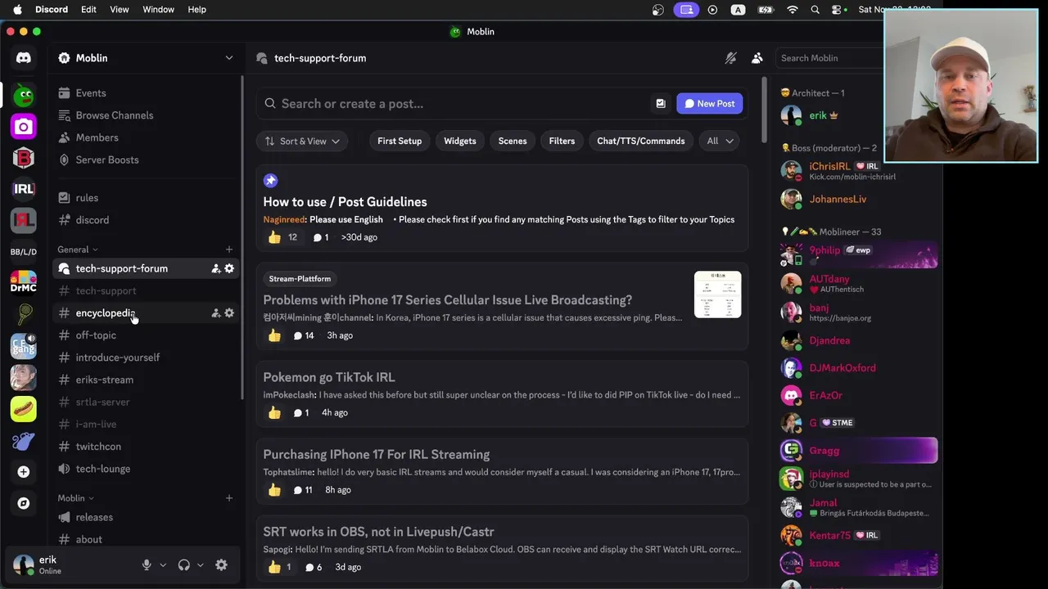Toggle the Filters tag filter
1048x589 pixels.
(x=562, y=141)
